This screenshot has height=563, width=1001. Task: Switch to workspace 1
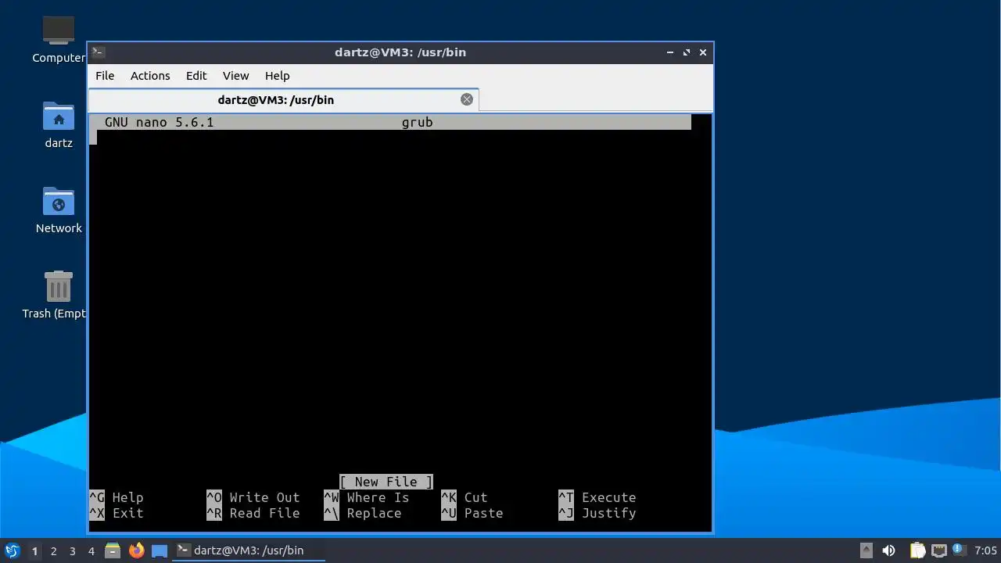tap(34, 551)
